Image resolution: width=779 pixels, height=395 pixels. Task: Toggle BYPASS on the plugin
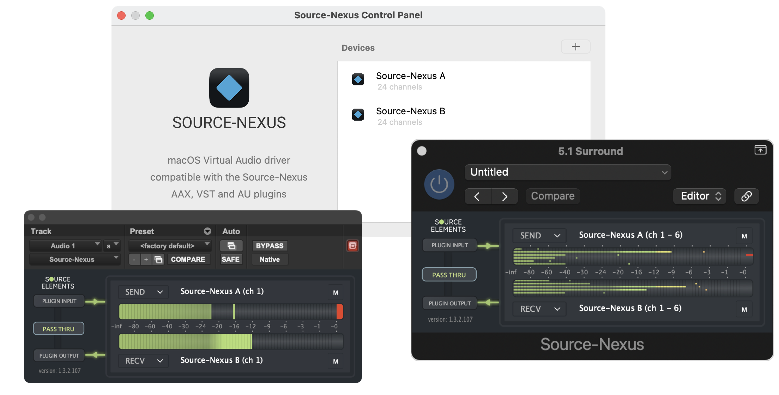[270, 246]
